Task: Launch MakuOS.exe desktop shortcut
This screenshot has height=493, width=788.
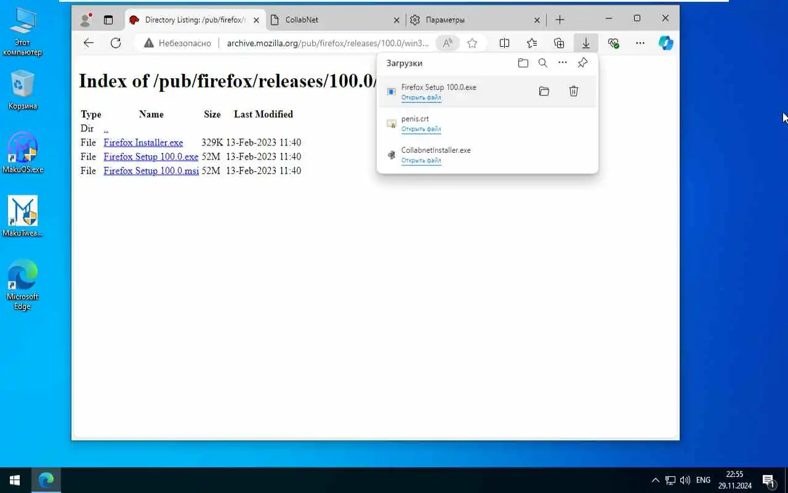Action: pos(23,152)
